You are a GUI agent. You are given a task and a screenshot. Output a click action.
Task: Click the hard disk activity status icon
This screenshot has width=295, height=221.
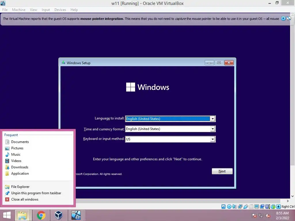click(223, 207)
